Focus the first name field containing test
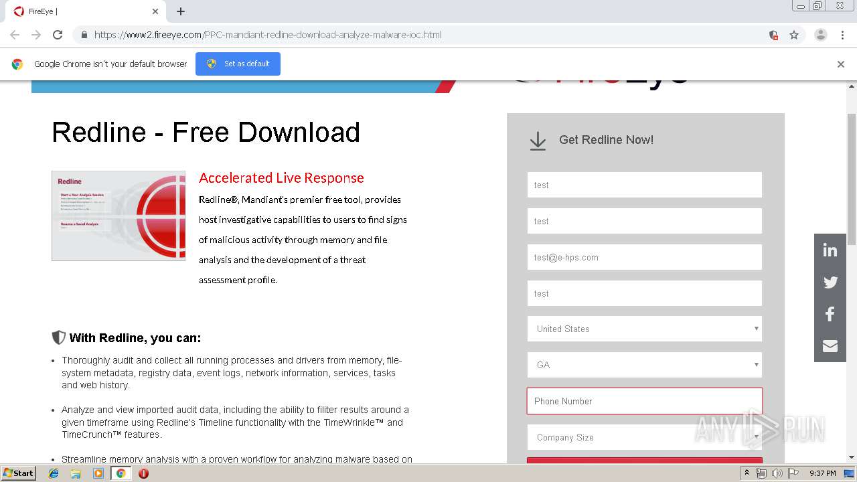 pyautogui.click(x=645, y=185)
